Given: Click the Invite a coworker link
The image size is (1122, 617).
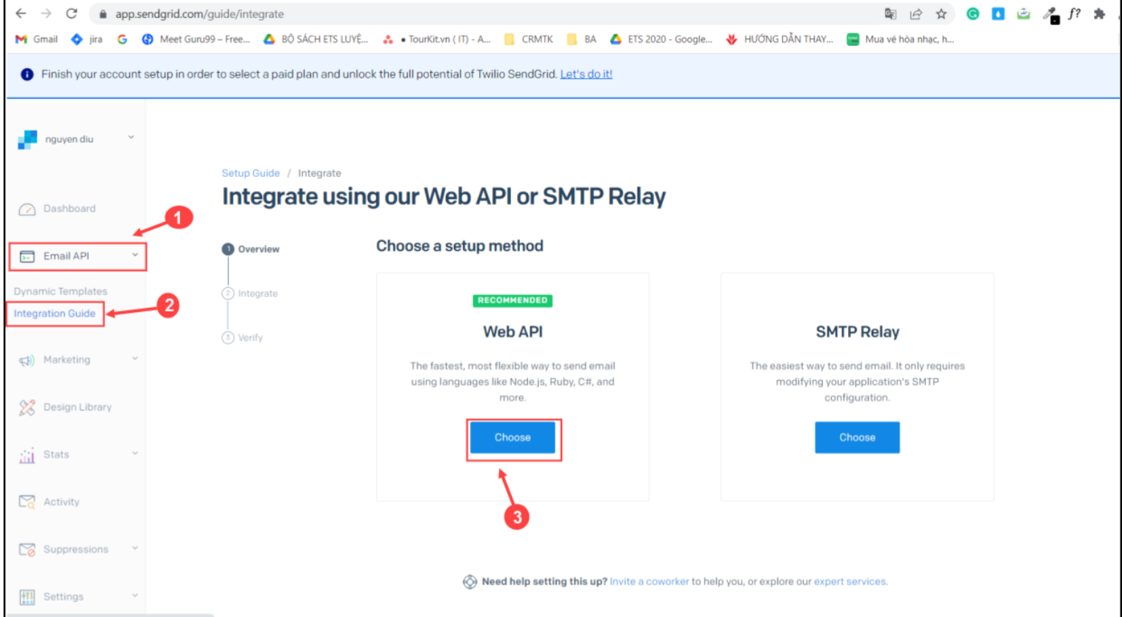Looking at the screenshot, I should pyautogui.click(x=649, y=581).
